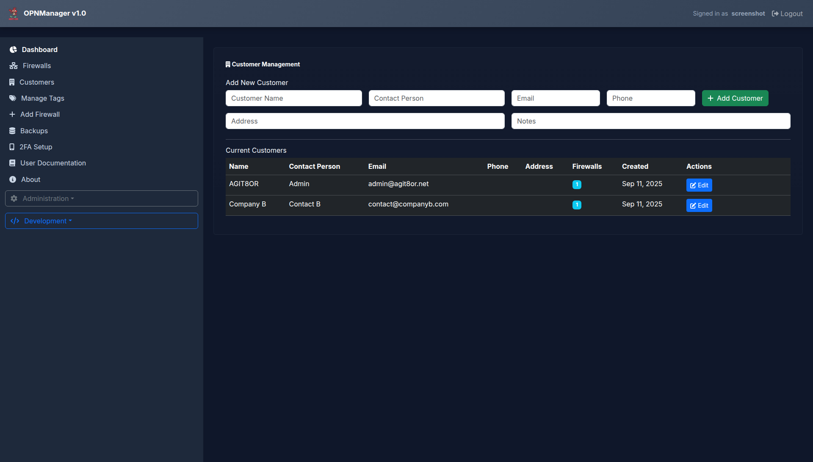813x462 pixels.
Task: Focus the Email input field
Action: pyautogui.click(x=556, y=98)
